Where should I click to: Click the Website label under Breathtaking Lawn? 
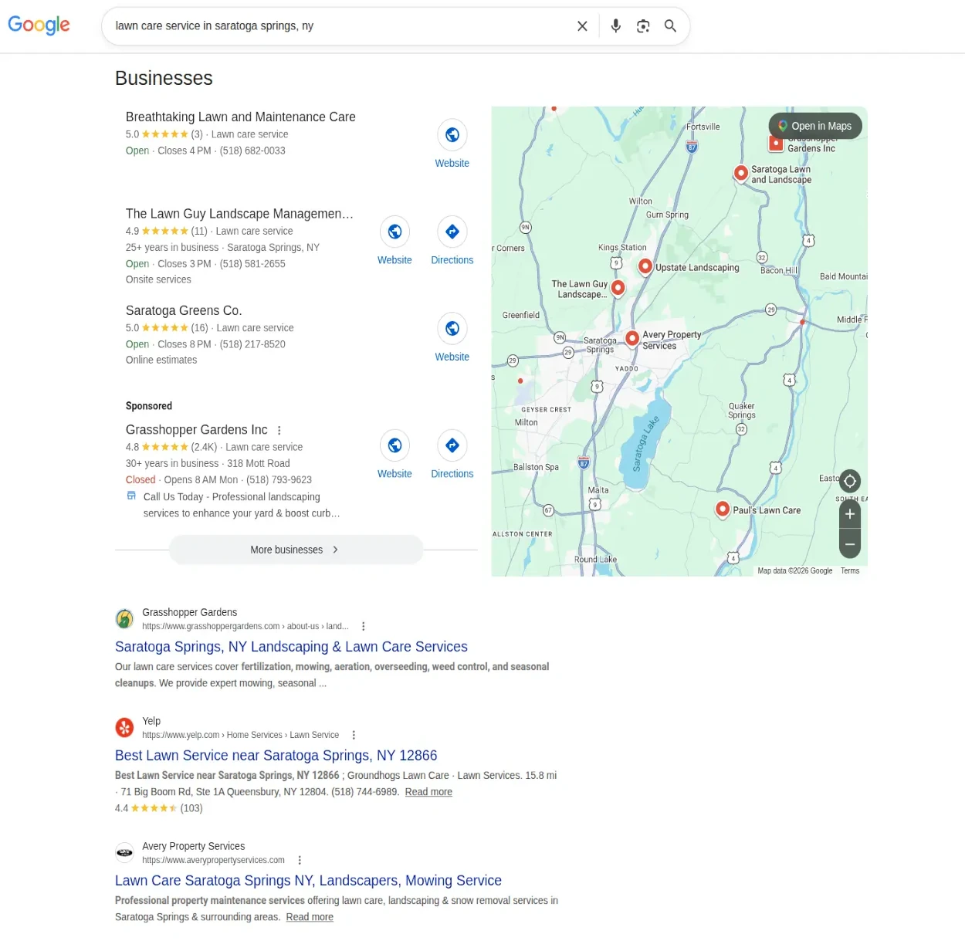pyautogui.click(x=452, y=164)
